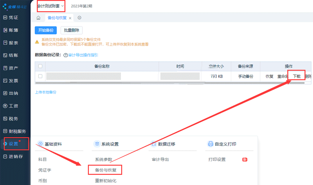The width and height of the screenshot is (313, 185).
Task: Click the 数据迁移 section icon
Action: (x=154, y=144)
